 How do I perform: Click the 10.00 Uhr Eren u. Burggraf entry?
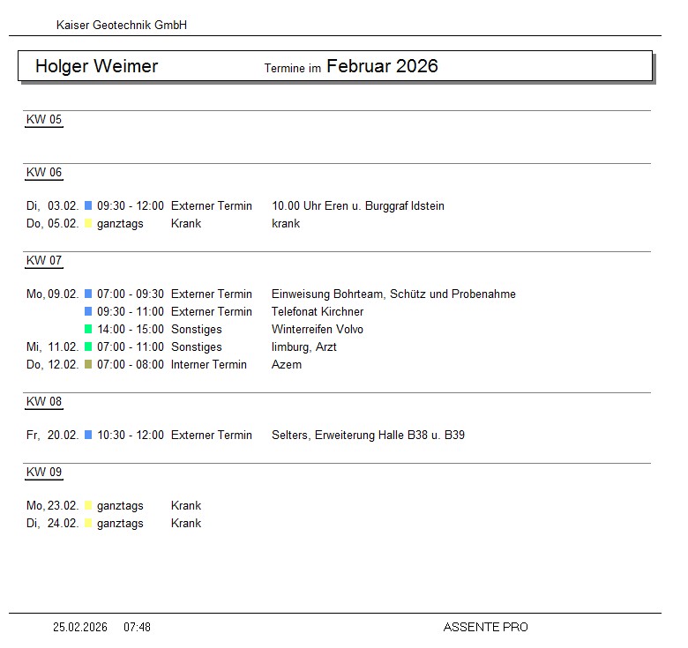point(357,205)
